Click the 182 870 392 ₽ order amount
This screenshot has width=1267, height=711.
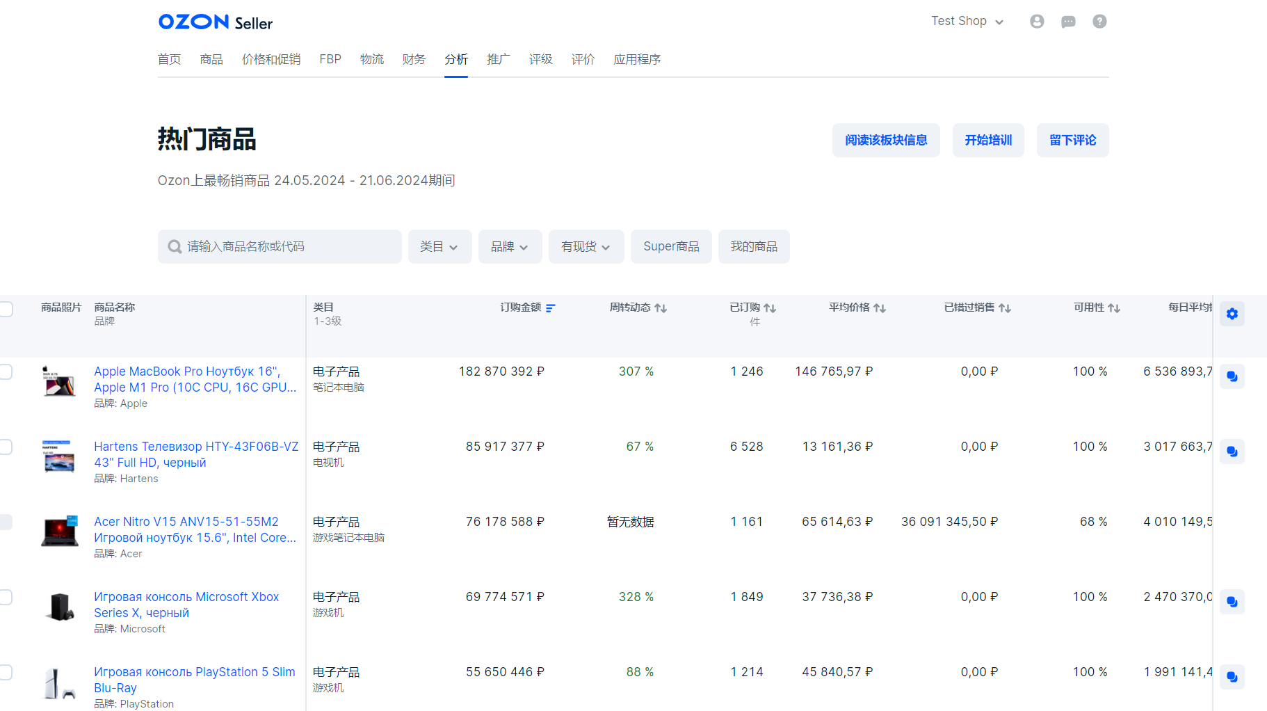pos(501,372)
